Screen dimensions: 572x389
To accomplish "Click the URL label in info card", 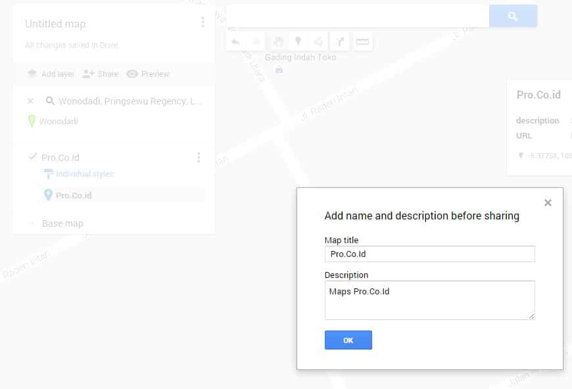I will coord(524,136).
